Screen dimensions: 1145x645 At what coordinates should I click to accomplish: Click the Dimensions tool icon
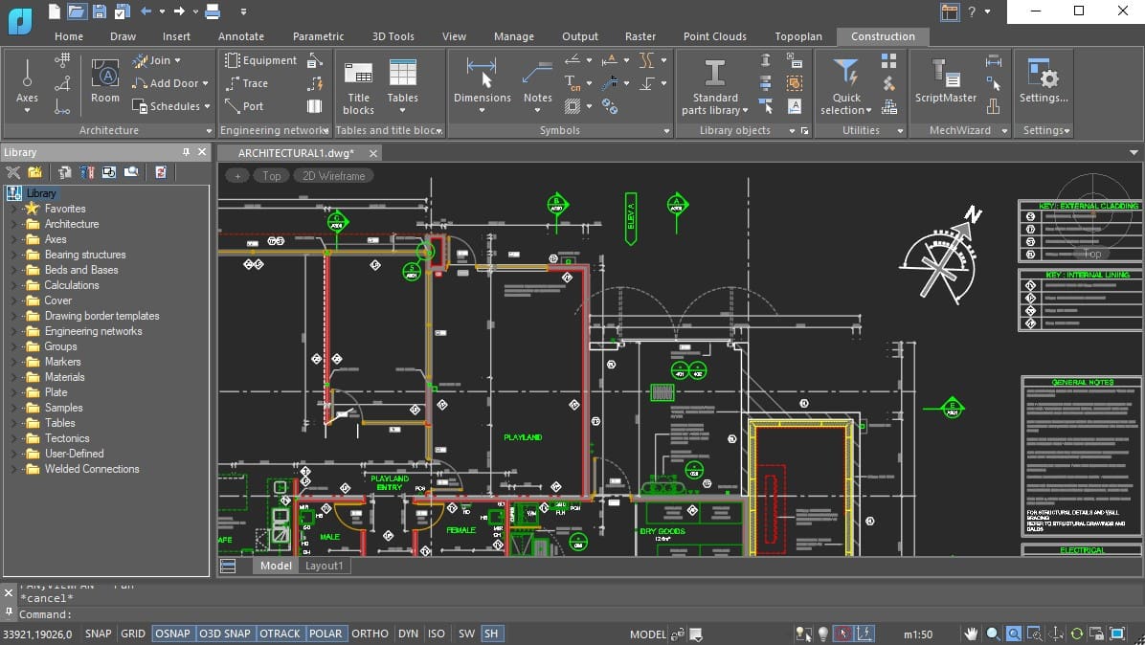[482, 72]
